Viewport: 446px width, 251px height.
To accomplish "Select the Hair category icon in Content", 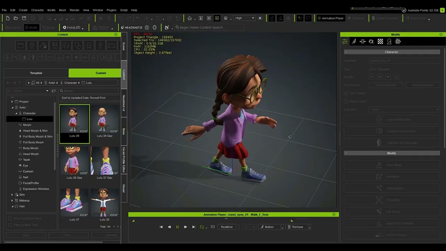I will click(x=66, y=46).
